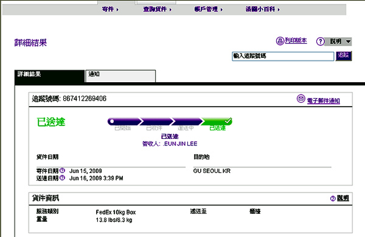Click the 詳細結果 page heading
The height and width of the screenshot is (237, 365).
click(30, 43)
